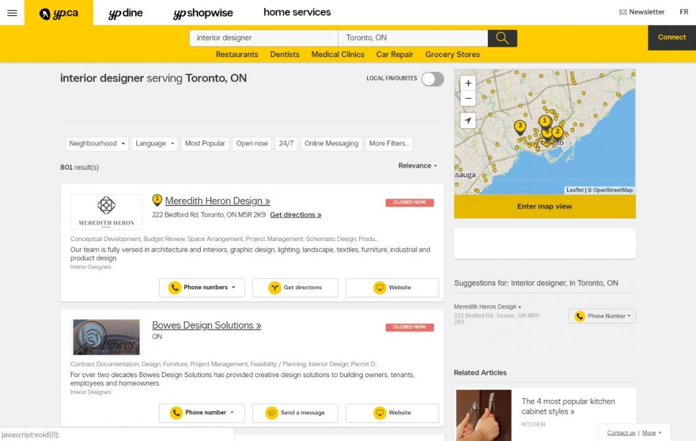Viewport: 696px width, 441px height.
Task: Click the search magnifier button
Action: coord(502,38)
